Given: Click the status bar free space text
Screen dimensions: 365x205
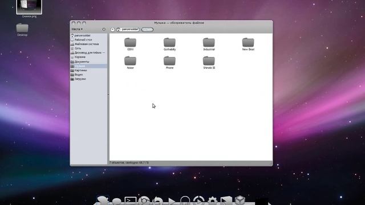Looking at the screenshot, I should [x=129, y=162].
